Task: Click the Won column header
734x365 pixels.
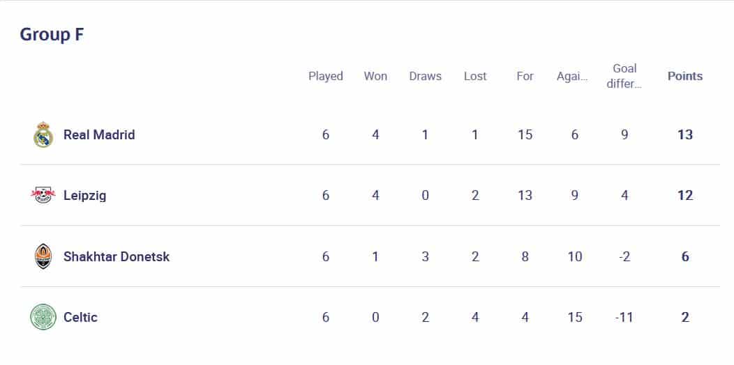Action: click(x=375, y=76)
